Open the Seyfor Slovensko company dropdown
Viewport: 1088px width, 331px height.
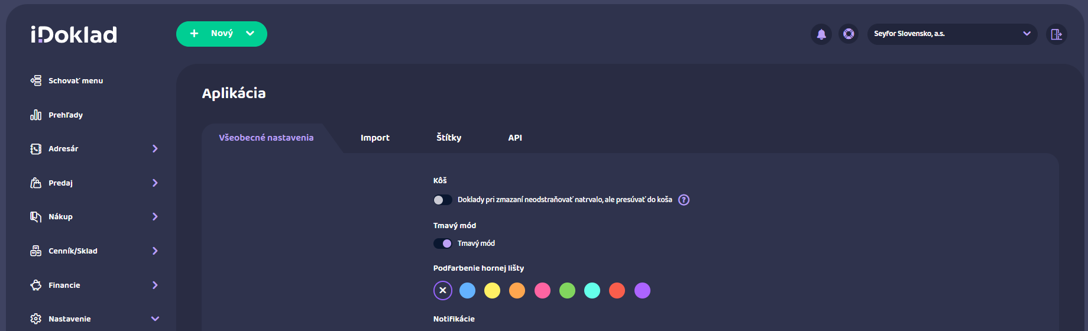(x=951, y=34)
